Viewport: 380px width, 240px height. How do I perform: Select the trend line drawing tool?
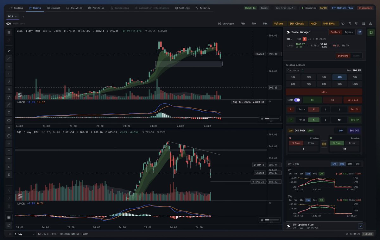pyautogui.click(x=9, y=58)
